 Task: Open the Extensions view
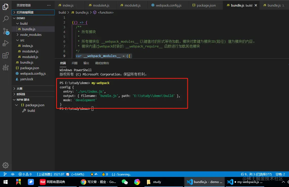pos(6,55)
